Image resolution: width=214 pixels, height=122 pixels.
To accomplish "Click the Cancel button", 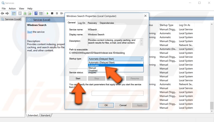I will click(123, 105).
